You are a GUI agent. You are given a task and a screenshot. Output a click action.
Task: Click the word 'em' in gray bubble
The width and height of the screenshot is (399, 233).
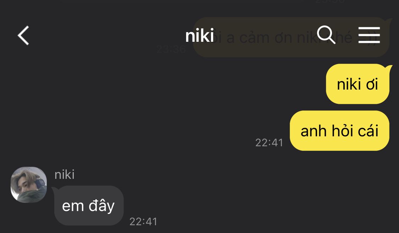click(x=73, y=206)
